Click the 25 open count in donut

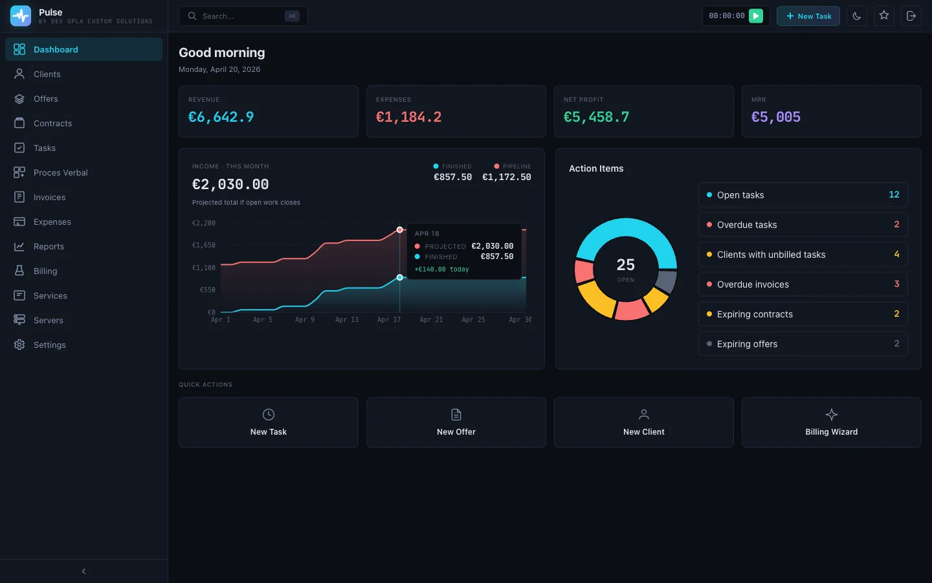[x=626, y=265]
